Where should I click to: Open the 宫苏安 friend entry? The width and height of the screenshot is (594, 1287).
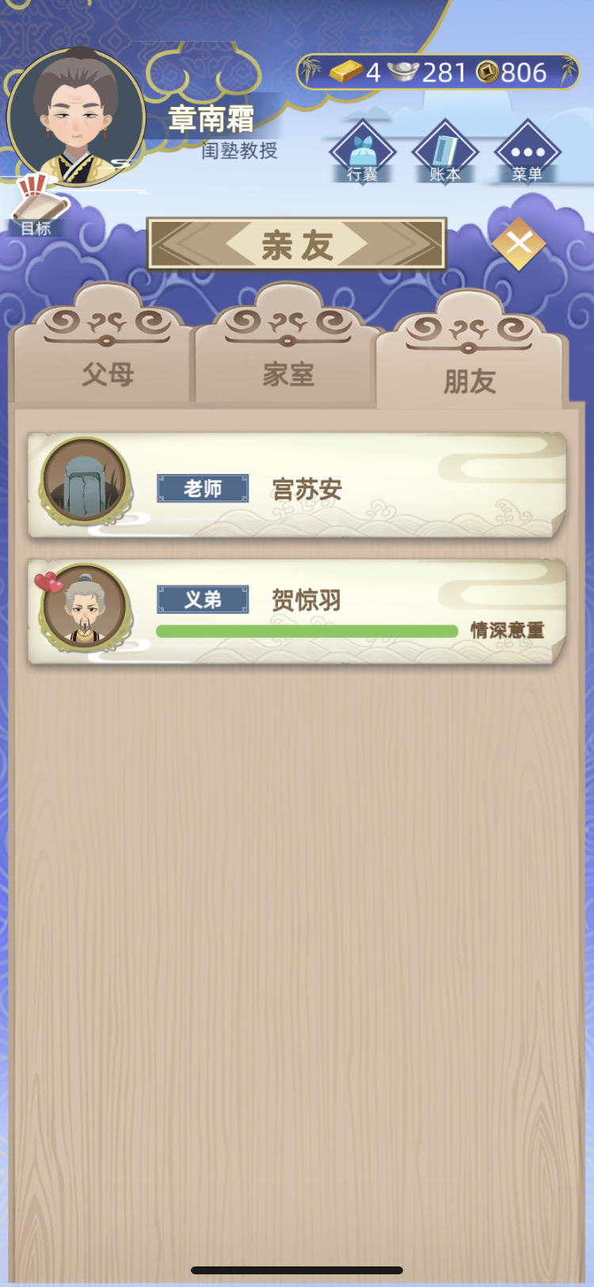pos(297,486)
